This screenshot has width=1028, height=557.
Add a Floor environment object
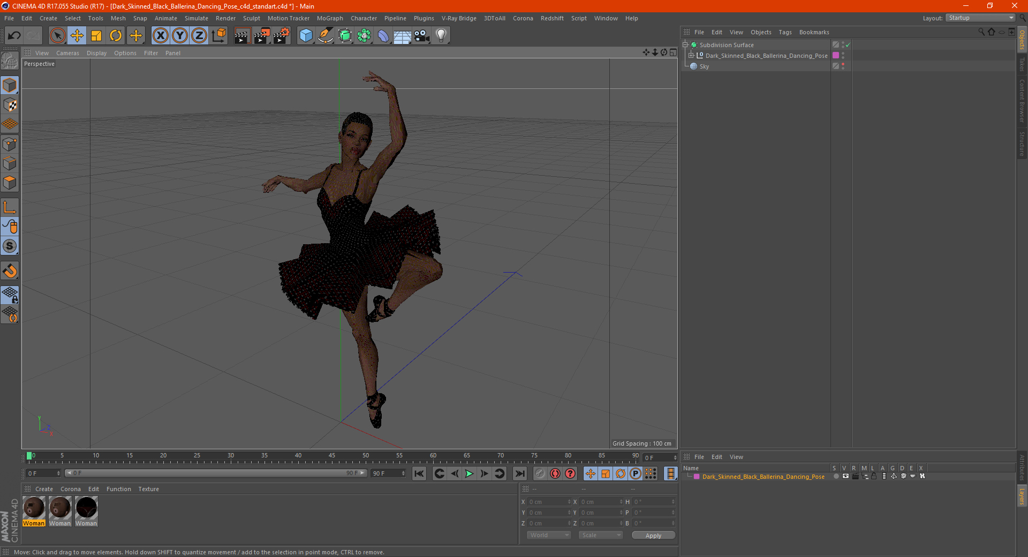point(402,36)
